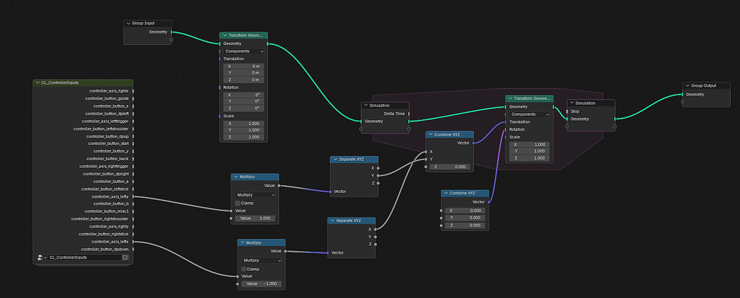Enable Clamp in the Multiply node valued -1.000
740x298 pixels.
click(x=244, y=269)
